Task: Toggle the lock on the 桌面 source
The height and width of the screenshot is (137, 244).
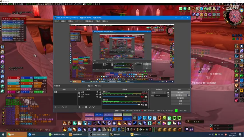Action: click(100, 92)
